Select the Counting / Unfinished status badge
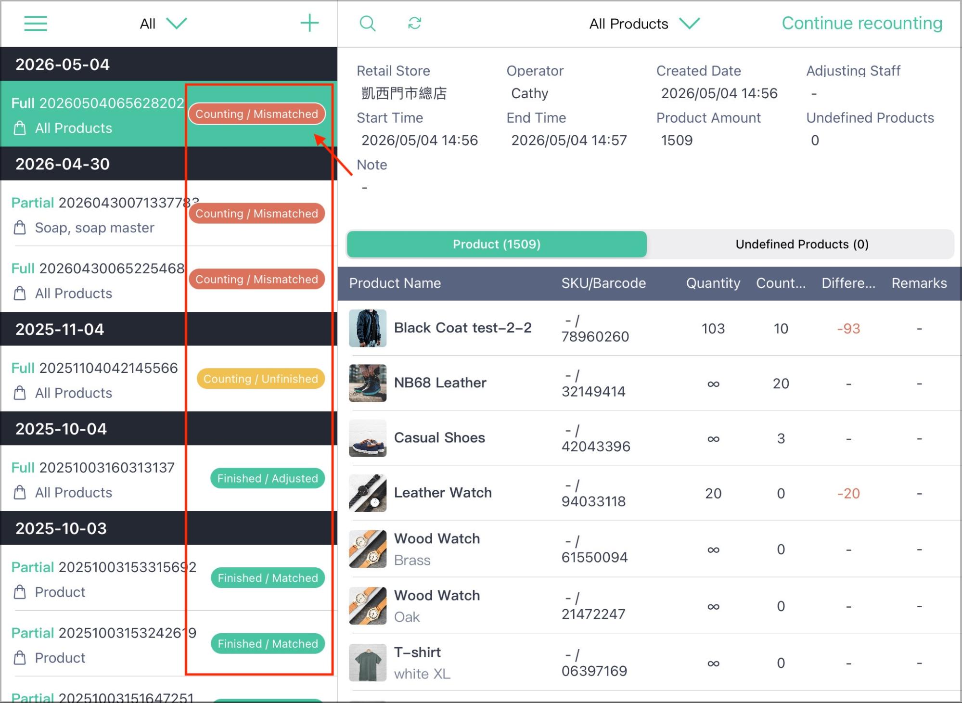Screen dimensions: 962x703 coord(260,379)
